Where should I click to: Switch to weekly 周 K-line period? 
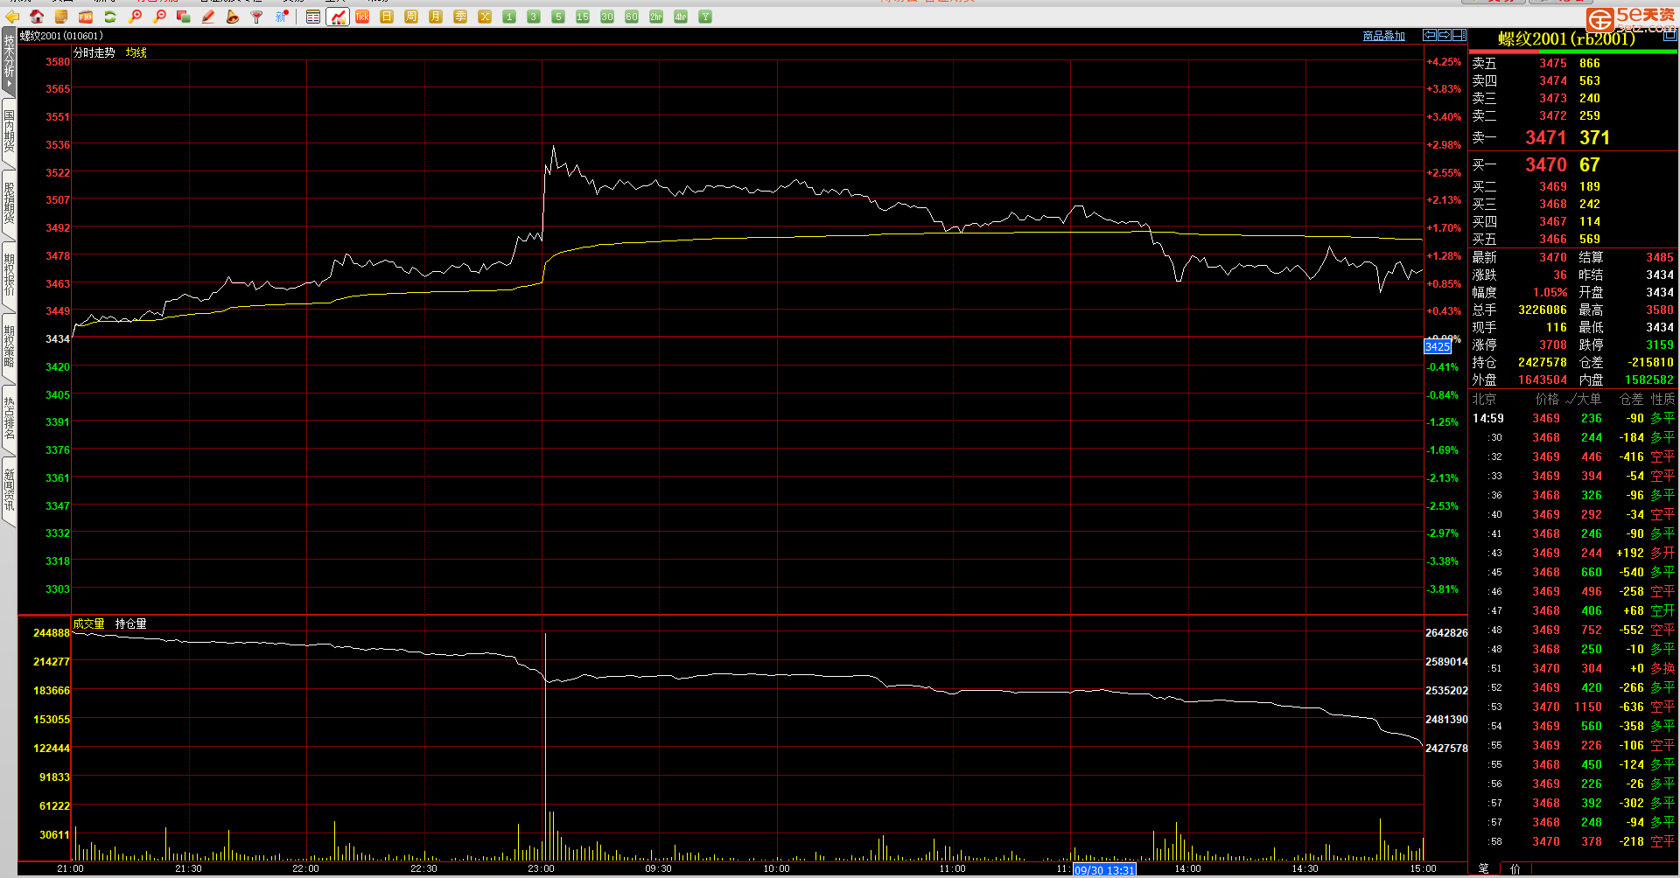pos(411,17)
